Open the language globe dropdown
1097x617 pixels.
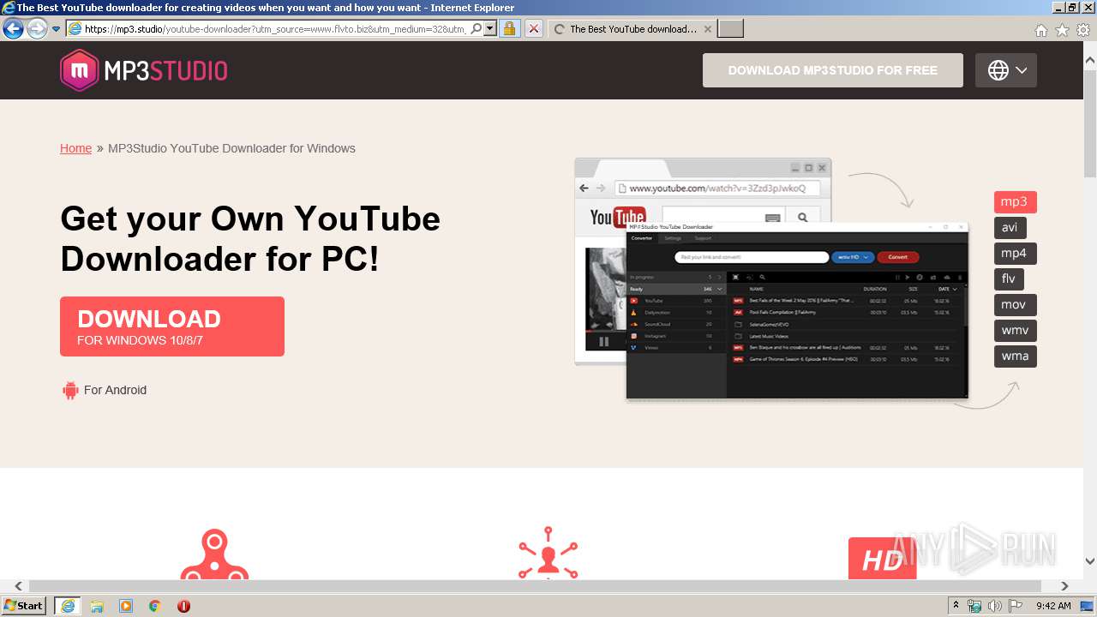[x=1006, y=70]
